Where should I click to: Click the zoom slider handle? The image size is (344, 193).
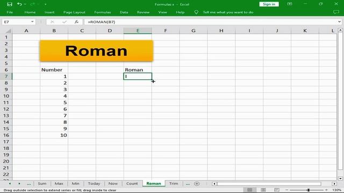pyautogui.click(x=309, y=190)
